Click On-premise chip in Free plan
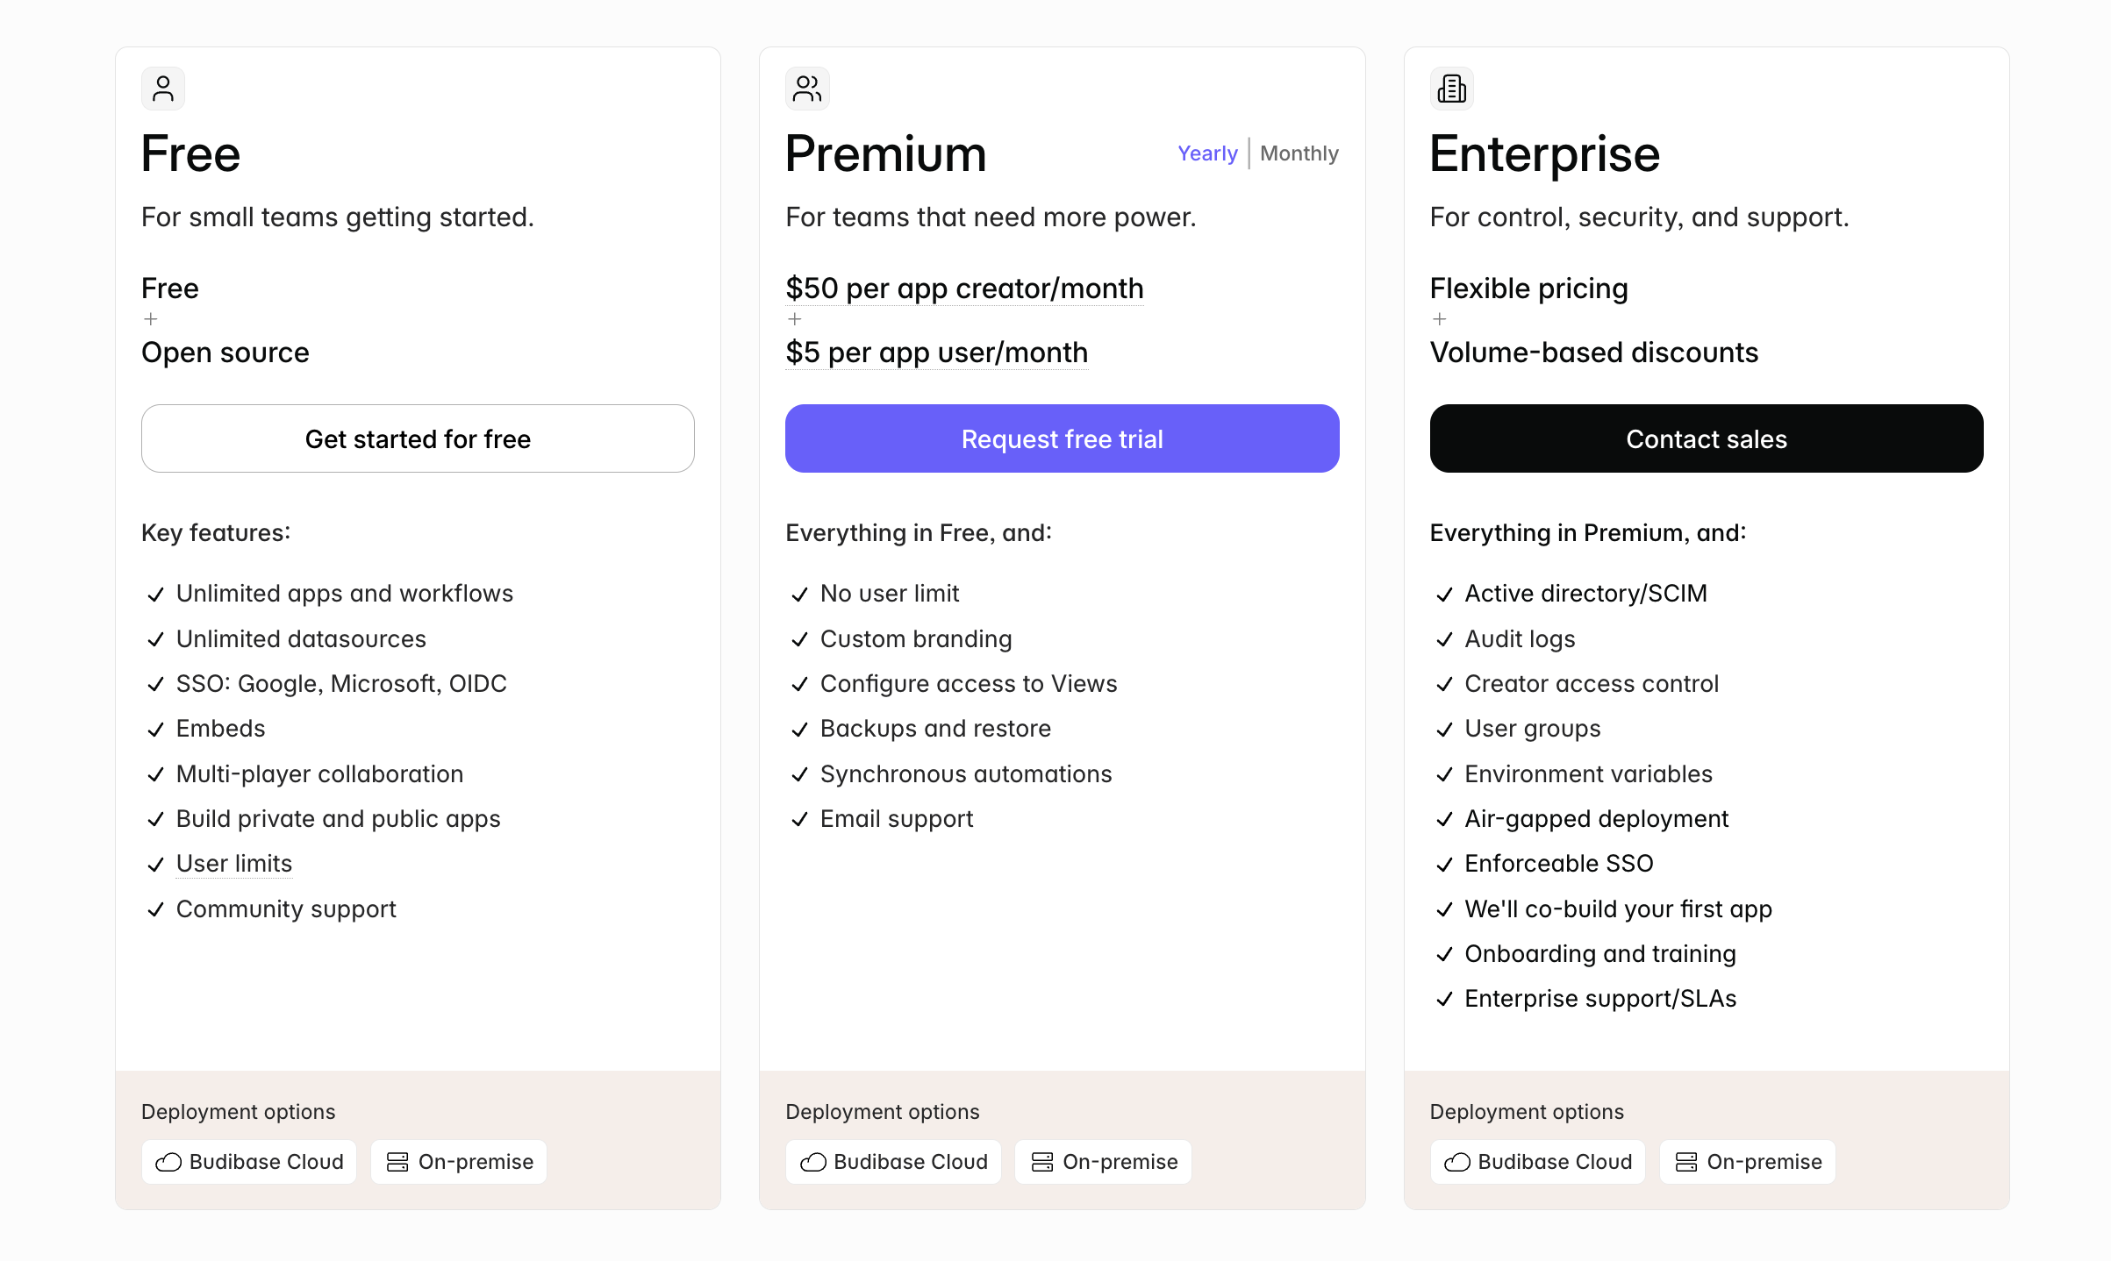 459,1162
